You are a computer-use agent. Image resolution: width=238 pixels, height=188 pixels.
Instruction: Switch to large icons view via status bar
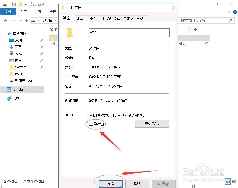[x=234, y=182]
